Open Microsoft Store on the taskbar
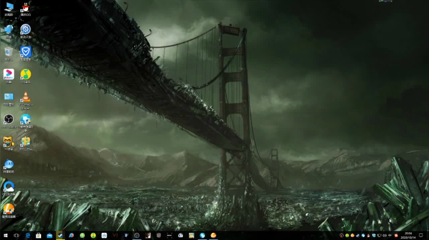 pos(38,235)
